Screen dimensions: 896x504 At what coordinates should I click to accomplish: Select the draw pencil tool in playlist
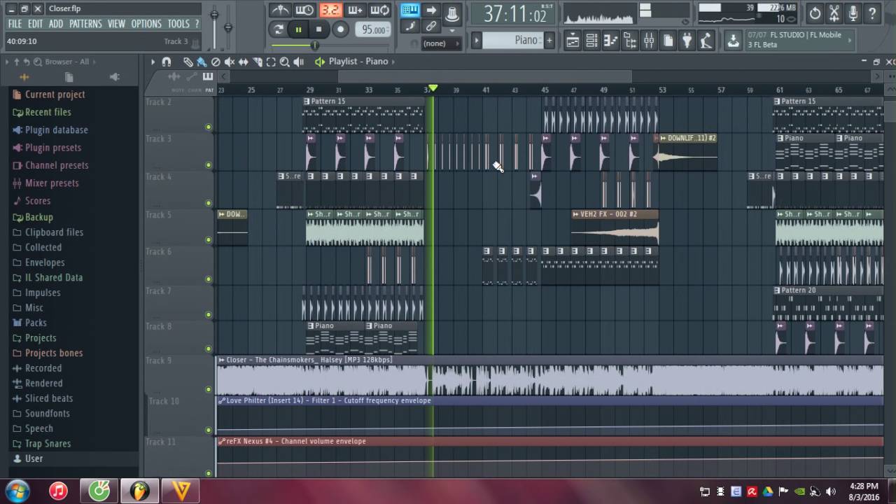[x=188, y=62]
